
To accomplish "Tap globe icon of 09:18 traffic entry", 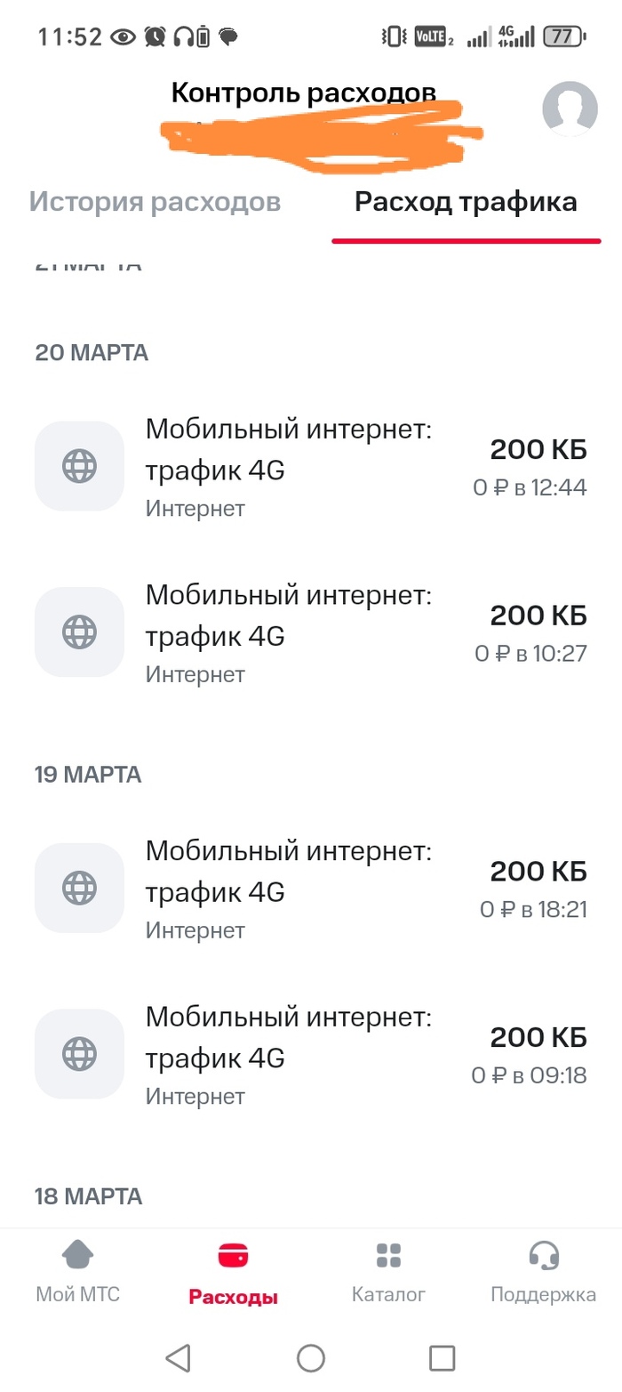I will (79, 1054).
